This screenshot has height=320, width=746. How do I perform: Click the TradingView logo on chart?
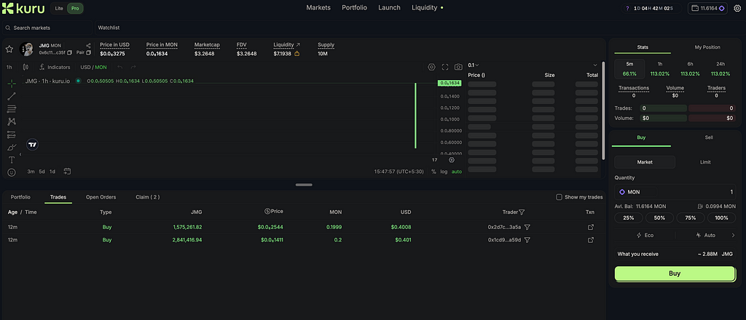pos(32,145)
